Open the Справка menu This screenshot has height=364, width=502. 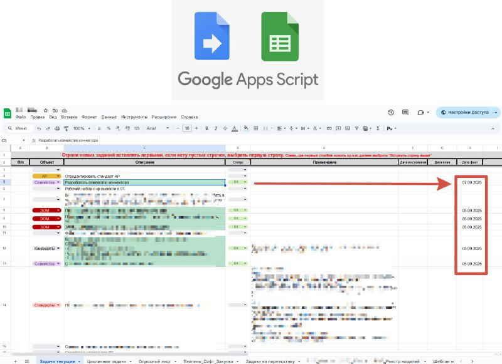click(x=190, y=117)
